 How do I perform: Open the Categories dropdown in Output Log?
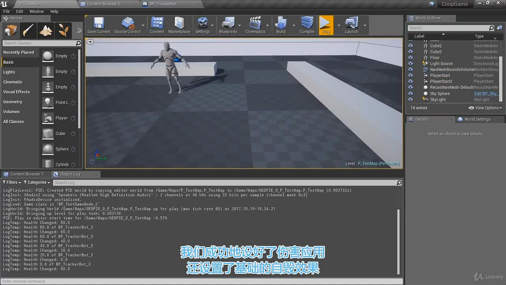[x=37, y=182]
